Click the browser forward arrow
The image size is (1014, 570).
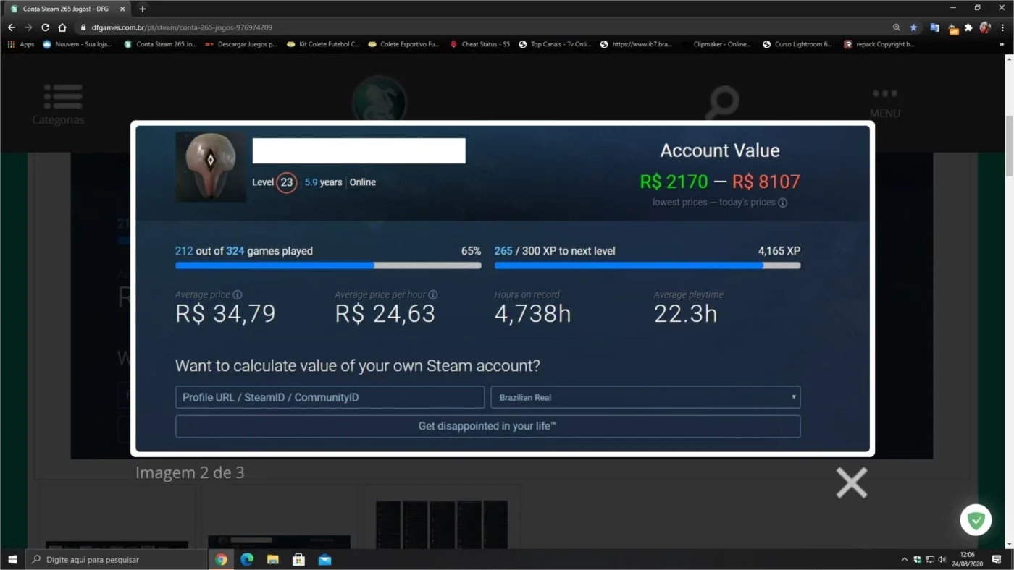pyautogui.click(x=28, y=27)
